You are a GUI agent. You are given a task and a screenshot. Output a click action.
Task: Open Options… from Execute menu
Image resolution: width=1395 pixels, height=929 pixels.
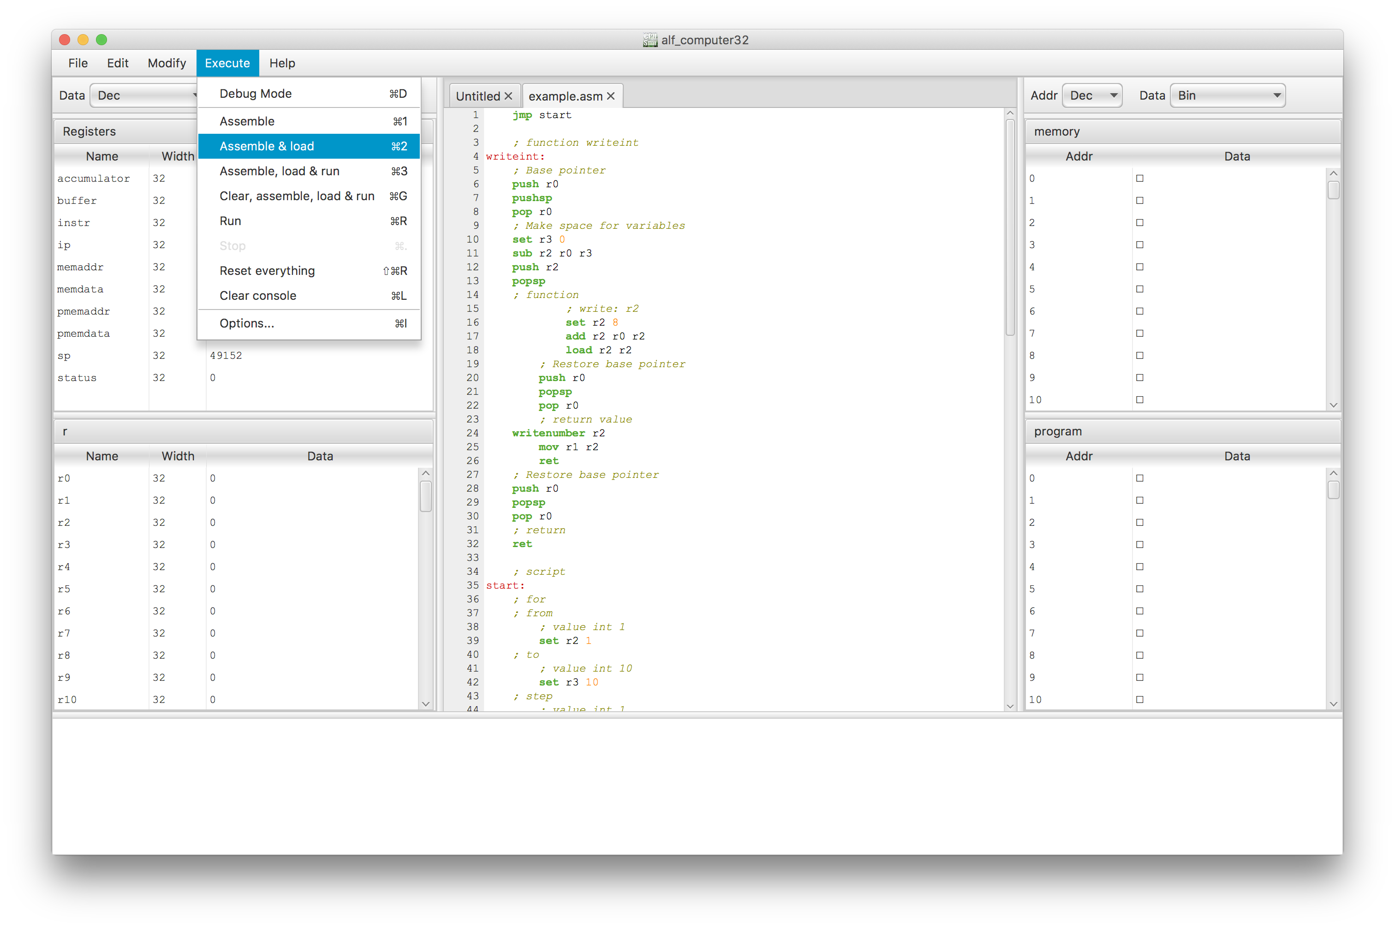(x=309, y=323)
